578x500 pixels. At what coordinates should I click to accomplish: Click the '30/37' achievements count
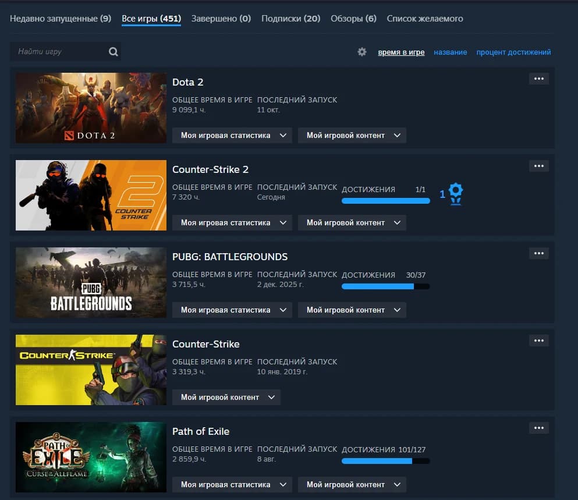click(x=416, y=275)
